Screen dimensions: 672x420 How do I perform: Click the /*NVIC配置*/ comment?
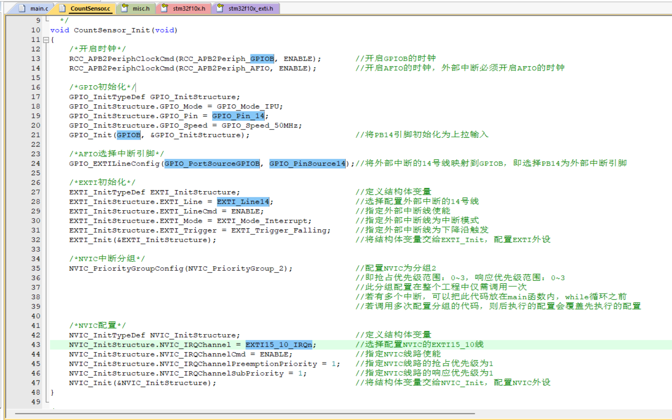coord(97,325)
